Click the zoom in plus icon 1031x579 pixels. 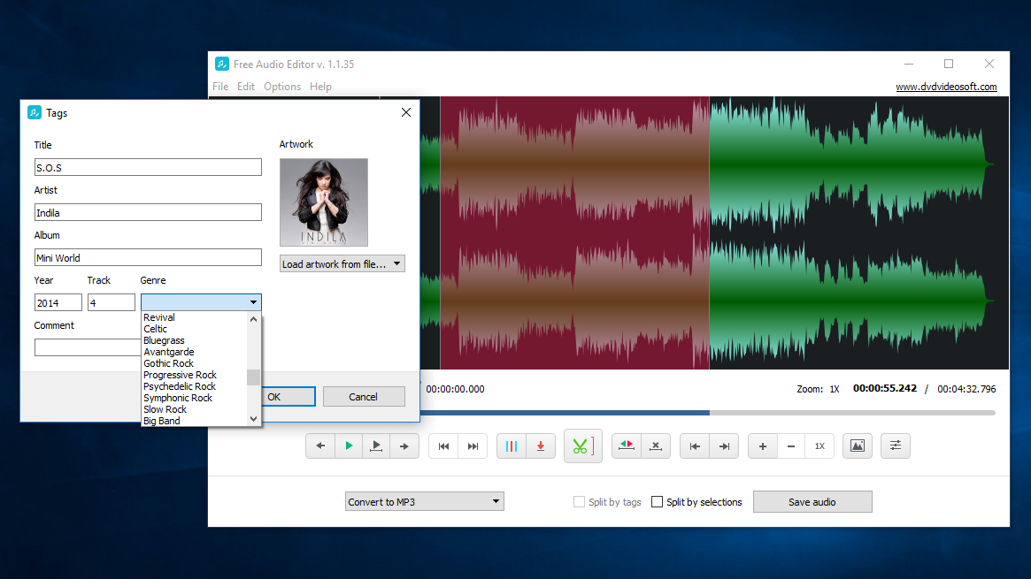762,446
